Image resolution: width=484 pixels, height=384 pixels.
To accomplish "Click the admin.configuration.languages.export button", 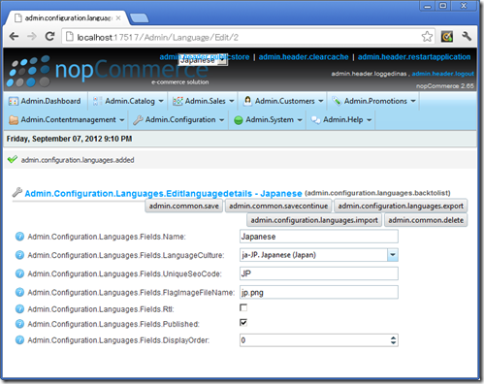I will [401, 206].
